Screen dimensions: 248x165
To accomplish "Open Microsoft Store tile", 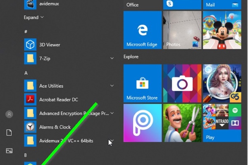I will click(x=143, y=83).
